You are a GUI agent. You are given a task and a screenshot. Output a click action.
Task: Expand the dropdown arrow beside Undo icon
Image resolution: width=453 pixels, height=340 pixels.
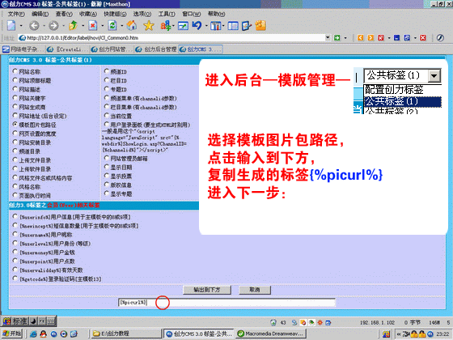click(x=206, y=26)
